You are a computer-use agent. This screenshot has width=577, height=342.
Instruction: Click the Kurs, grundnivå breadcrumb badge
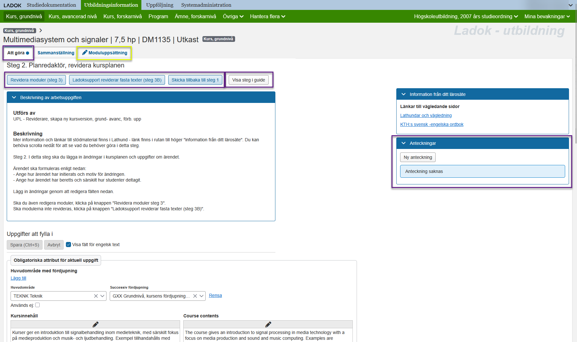point(20,31)
